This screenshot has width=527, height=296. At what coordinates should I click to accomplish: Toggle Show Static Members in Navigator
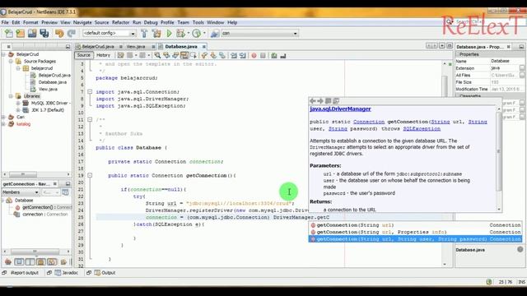pyautogui.click(x=30, y=261)
